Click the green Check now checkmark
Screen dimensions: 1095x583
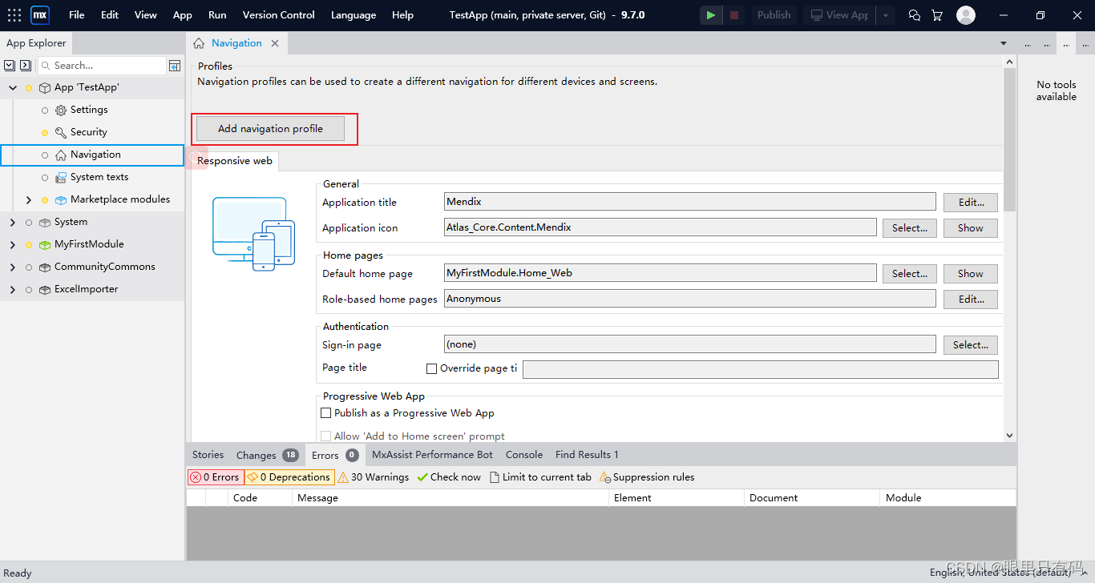[x=422, y=477]
